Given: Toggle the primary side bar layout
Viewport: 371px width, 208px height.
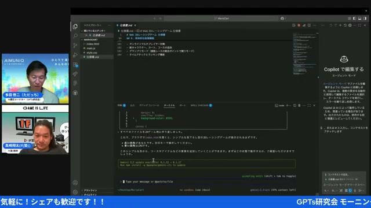Looking at the screenshot, I should [354, 18].
